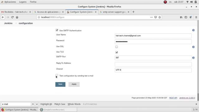Focus the User Name field

pyautogui.click(x=153, y=36)
